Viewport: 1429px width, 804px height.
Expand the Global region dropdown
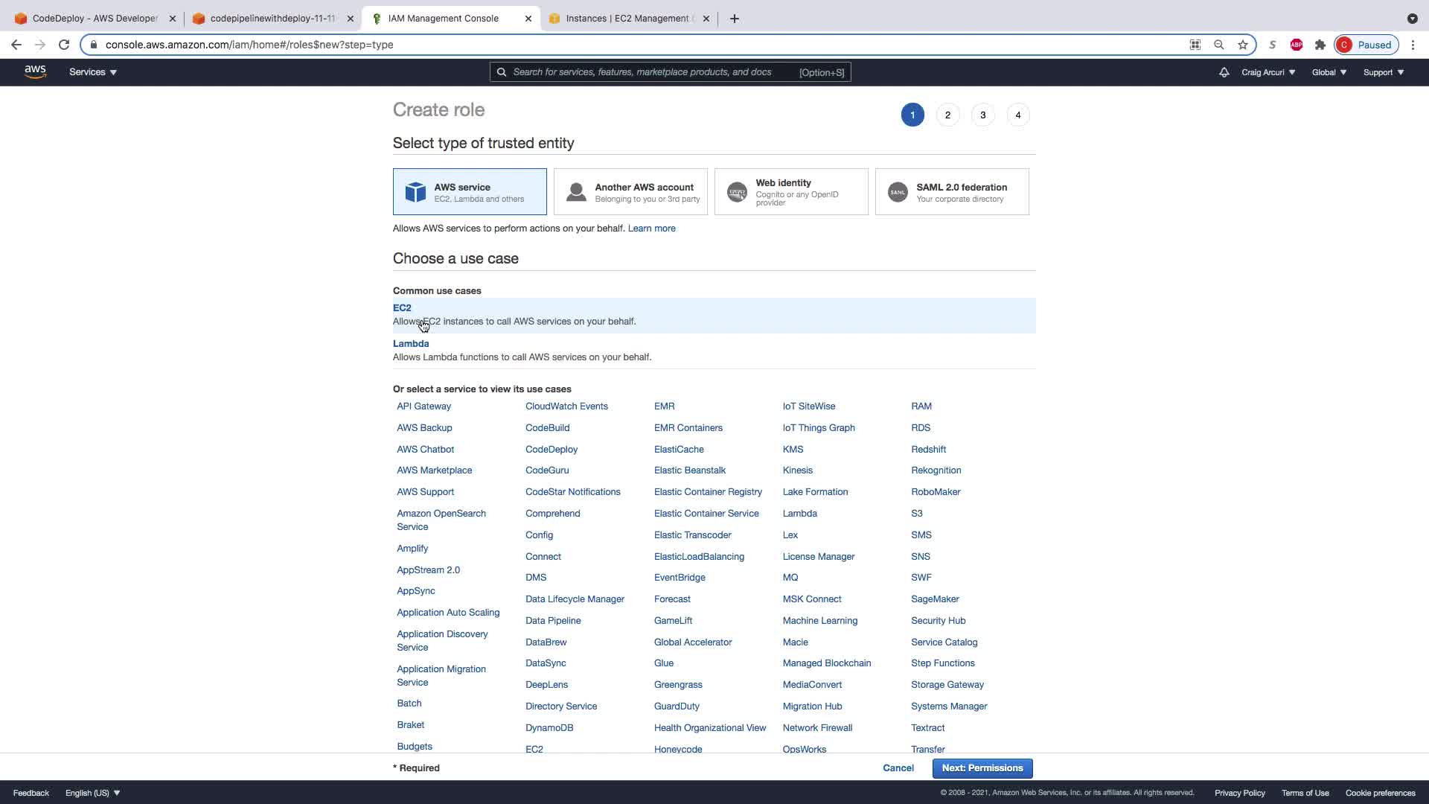click(1329, 72)
